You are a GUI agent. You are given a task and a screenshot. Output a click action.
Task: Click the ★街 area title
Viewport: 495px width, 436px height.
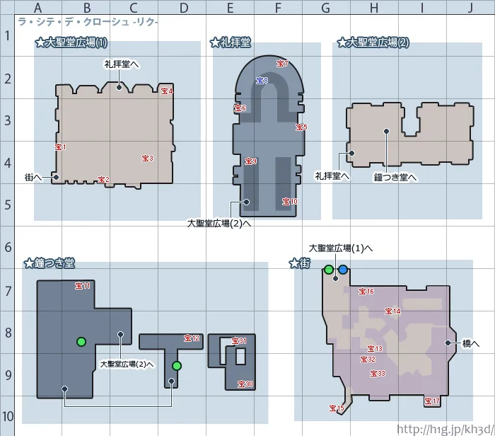click(x=299, y=263)
